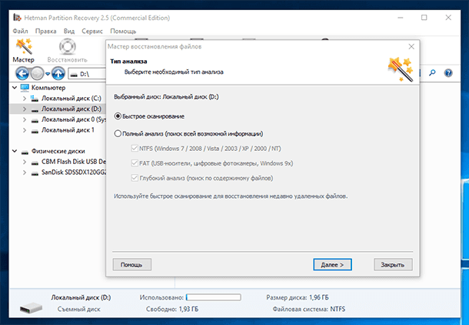The image size is (469, 325).
Task: Collapse the Физические диски tree node
Action: [15, 151]
